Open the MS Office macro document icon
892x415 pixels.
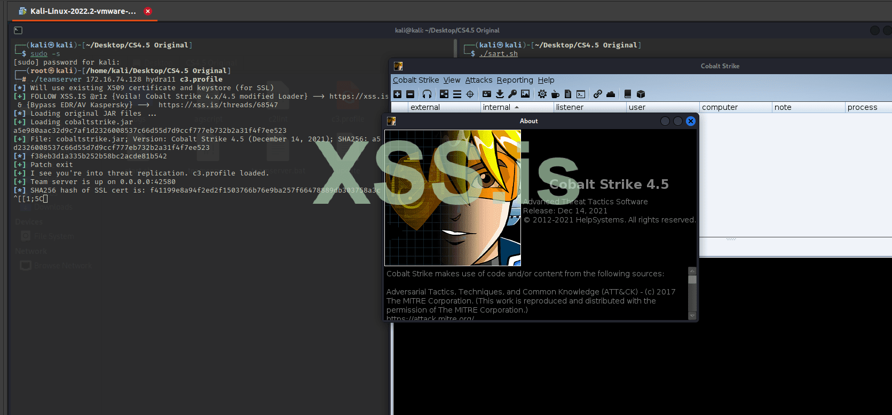click(x=568, y=94)
